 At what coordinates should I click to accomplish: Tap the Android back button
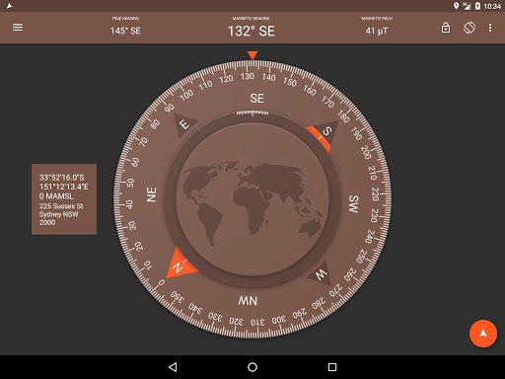click(173, 367)
